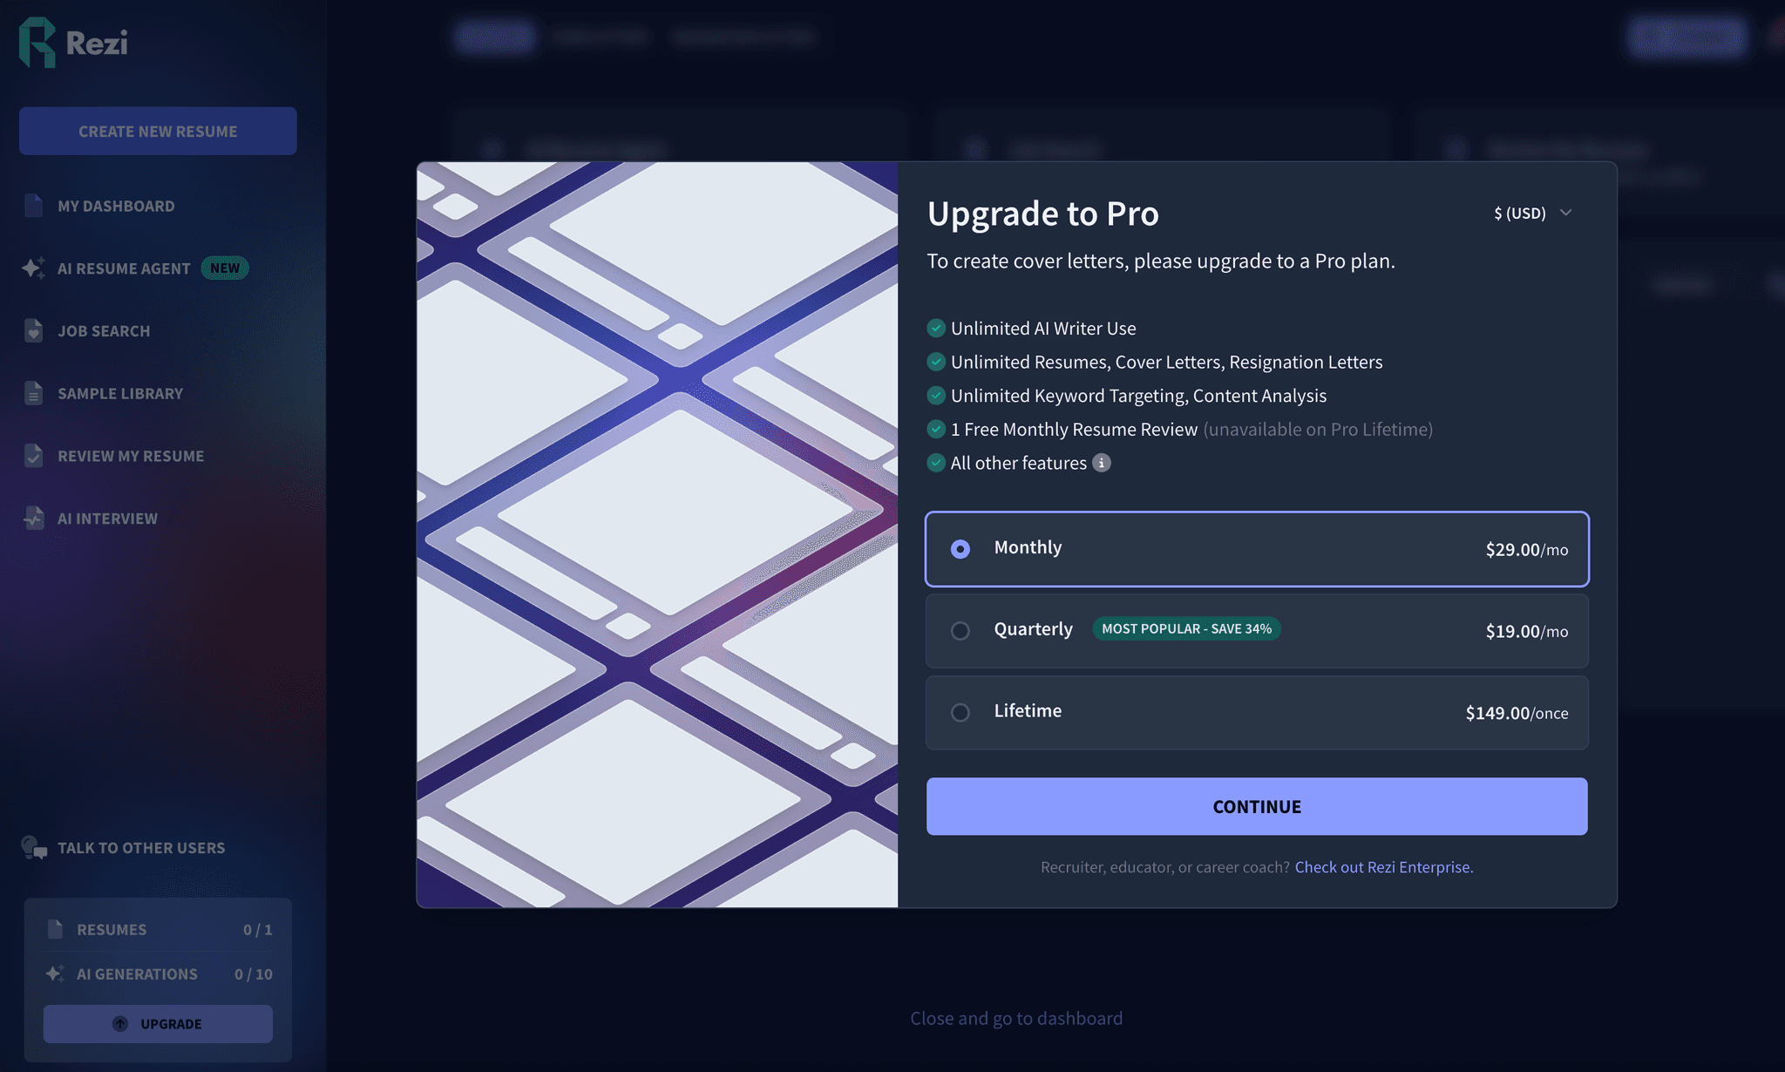Open AI Resume Agent via its sparkles icon
The height and width of the screenshot is (1072, 1785).
(x=33, y=268)
